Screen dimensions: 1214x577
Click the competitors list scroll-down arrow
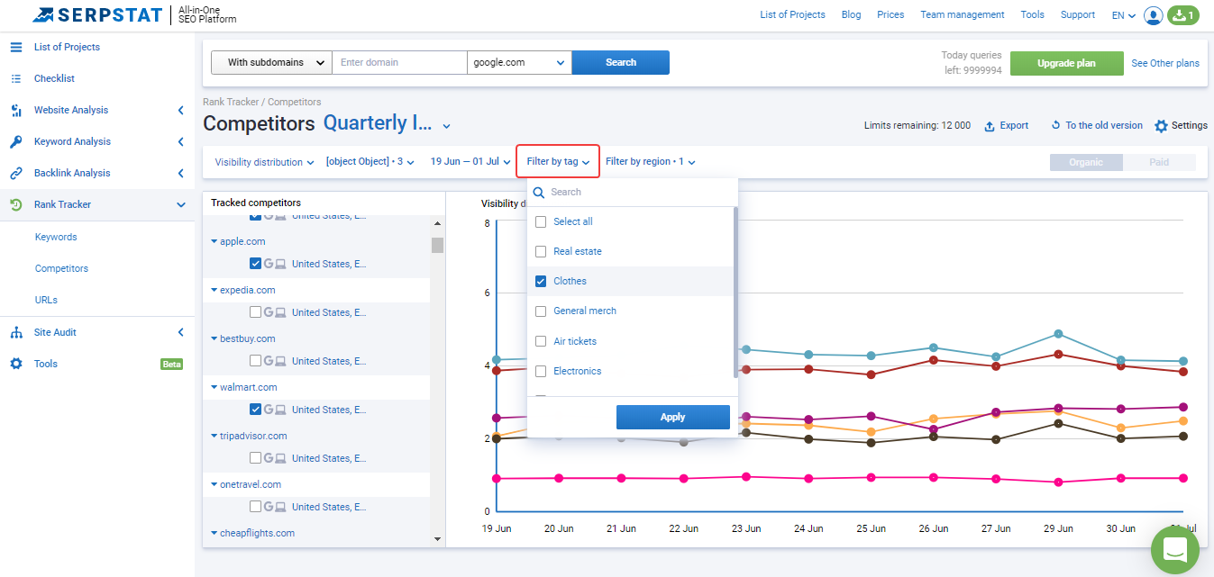click(x=438, y=539)
